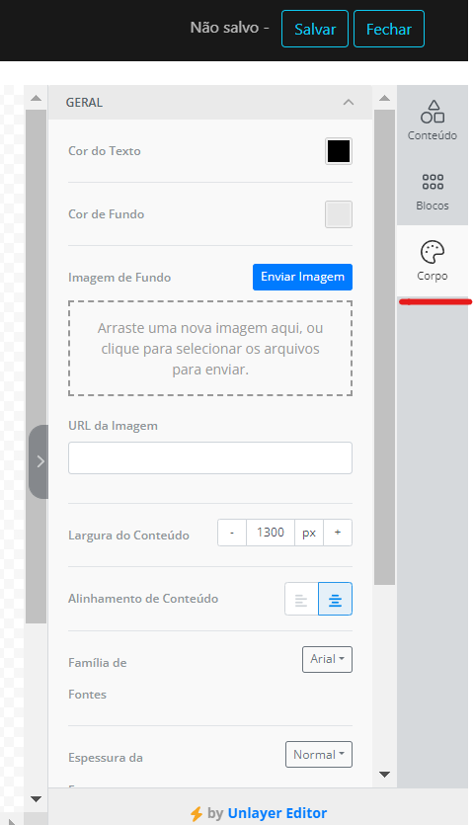This screenshot has width=473, height=825.
Task: Decrease content width with minus button
Action: 232,533
